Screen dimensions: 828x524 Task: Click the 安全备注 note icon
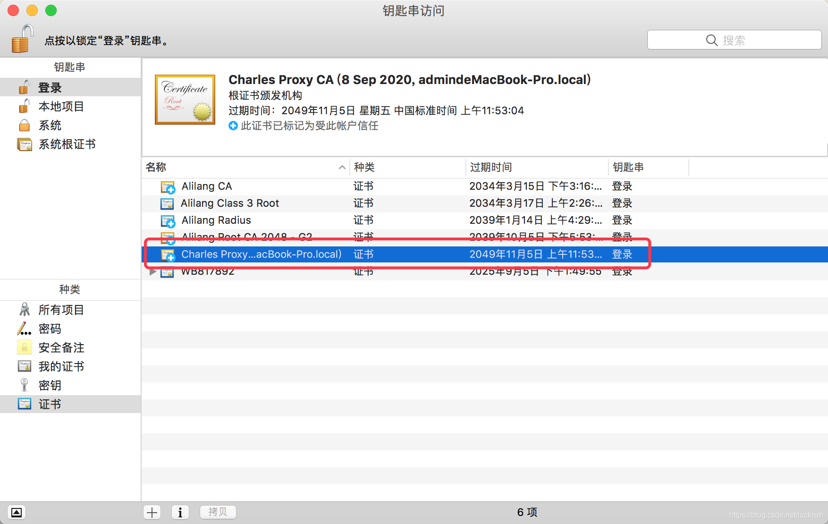pos(25,347)
